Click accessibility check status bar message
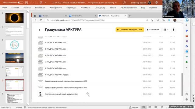 (x=45, y=107)
